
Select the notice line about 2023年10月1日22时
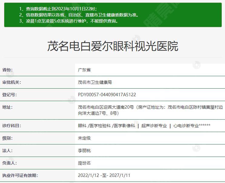58,9
